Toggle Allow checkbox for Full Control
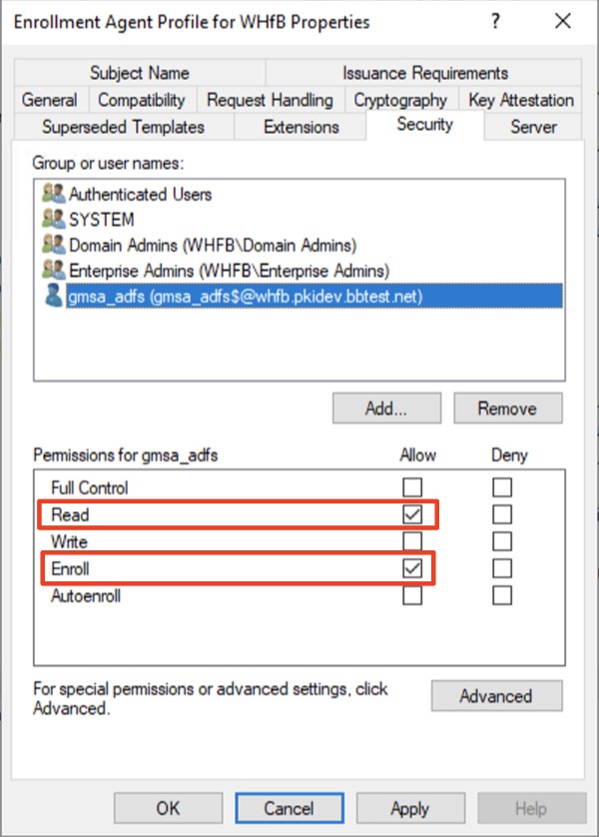 (x=412, y=488)
